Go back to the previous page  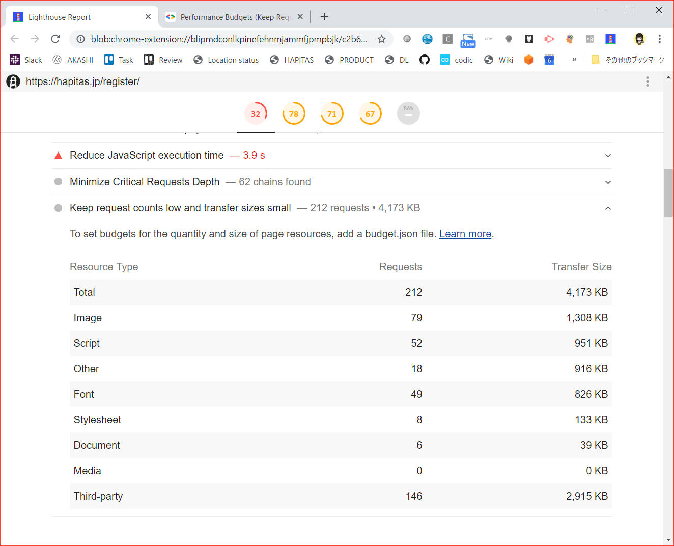pos(15,39)
